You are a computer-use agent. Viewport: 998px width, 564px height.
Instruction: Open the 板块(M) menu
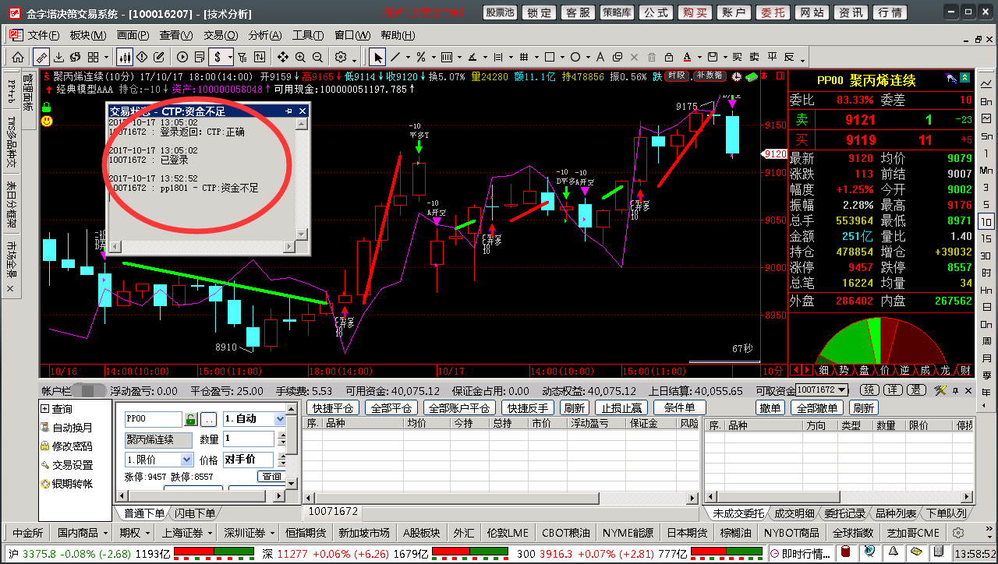[x=88, y=35]
